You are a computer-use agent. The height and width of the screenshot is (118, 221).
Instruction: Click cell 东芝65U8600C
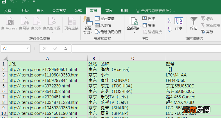coord(193,86)
